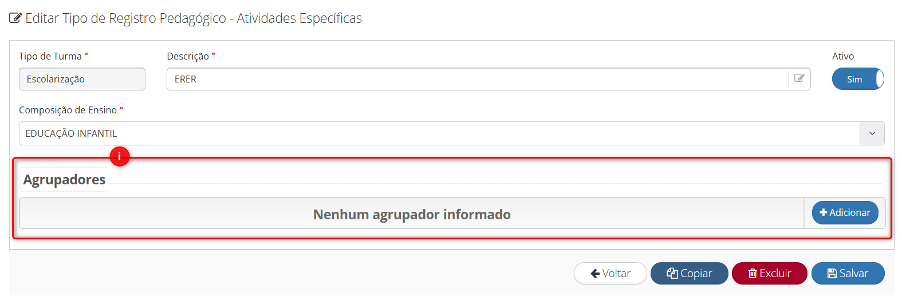
Task: Click the floppy disk icon on Salvar
Action: coord(832,274)
